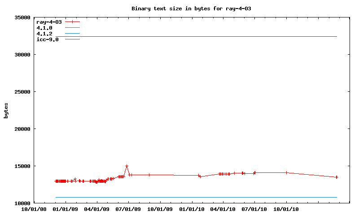Click the 04/01/10 x-axis date label
The width and height of the screenshot is (359, 215).
click(223, 209)
